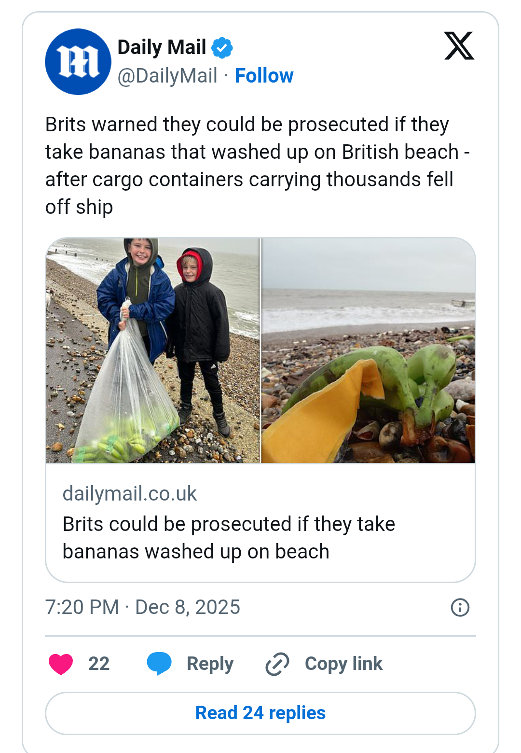Click the Daily Mail profile avatar

[78, 62]
